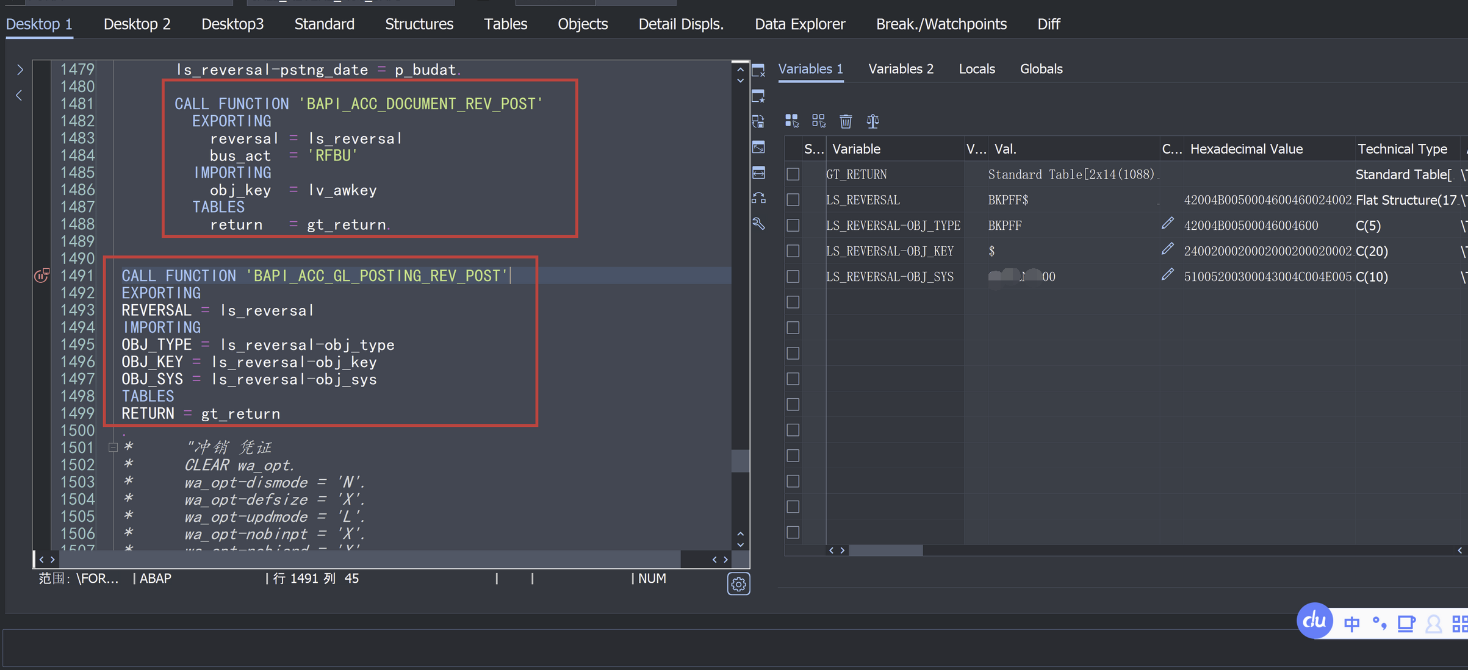Click the editor vertical scrollbar thumb
The width and height of the screenshot is (1468, 670).
[740, 460]
